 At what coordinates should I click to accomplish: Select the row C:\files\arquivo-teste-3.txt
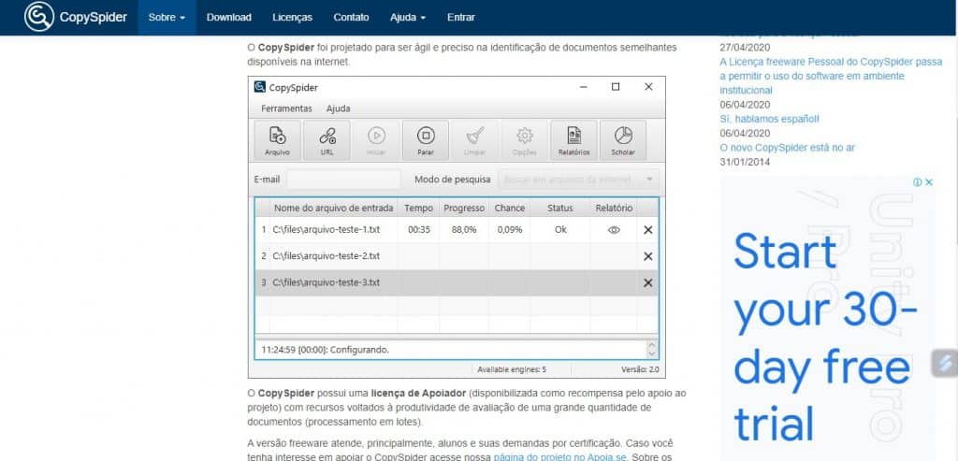[457, 282]
